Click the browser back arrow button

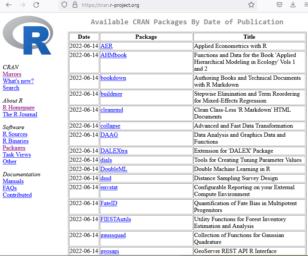[x=9, y=5]
